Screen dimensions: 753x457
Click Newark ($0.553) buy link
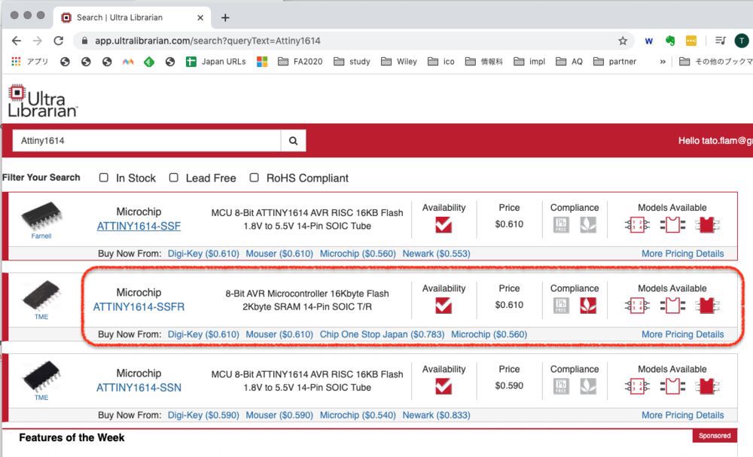coord(436,254)
